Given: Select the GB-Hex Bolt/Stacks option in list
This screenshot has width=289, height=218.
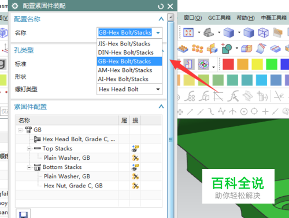Looking at the screenshot, I should [129, 62].
